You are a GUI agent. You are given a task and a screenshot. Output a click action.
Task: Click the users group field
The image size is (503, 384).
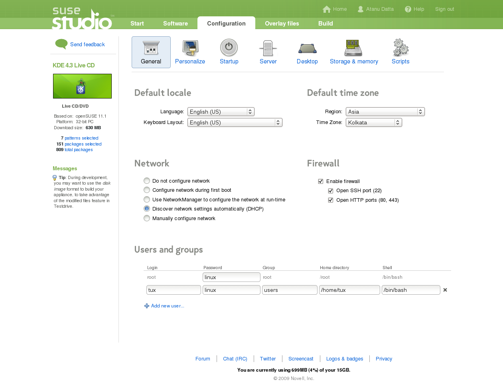[x=290, y=290]
